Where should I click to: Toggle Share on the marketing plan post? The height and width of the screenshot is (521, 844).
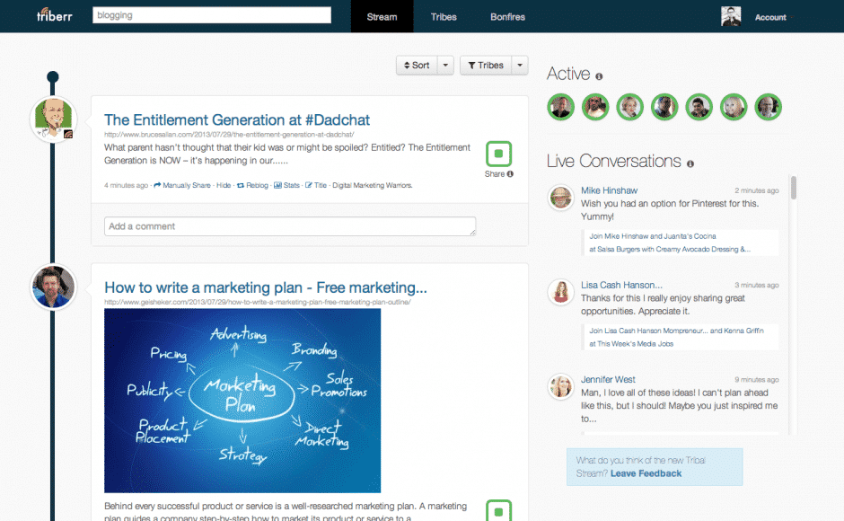pyautogui.click(x=499, y=510)
